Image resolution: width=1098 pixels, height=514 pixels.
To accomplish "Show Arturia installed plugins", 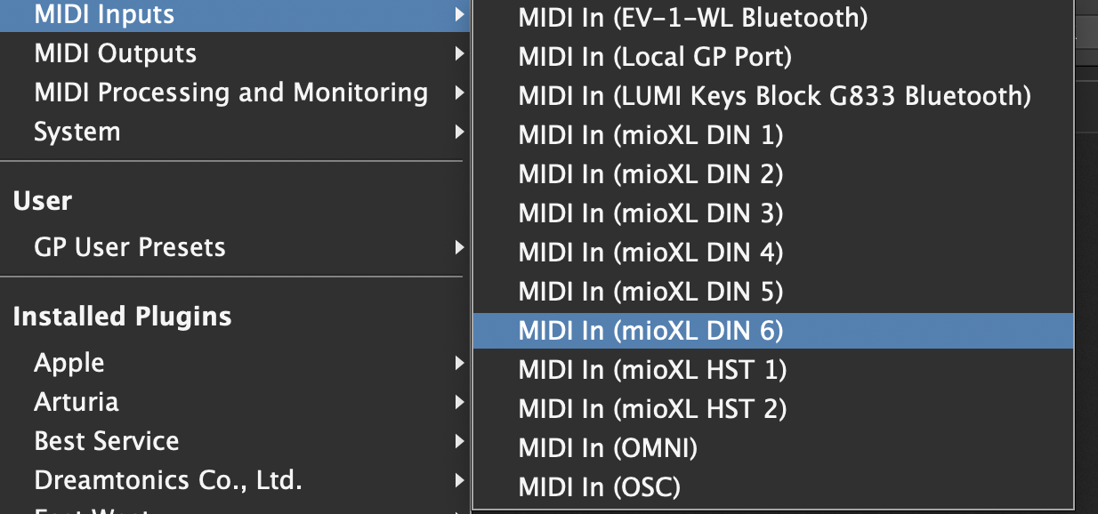I will (77, 402).
